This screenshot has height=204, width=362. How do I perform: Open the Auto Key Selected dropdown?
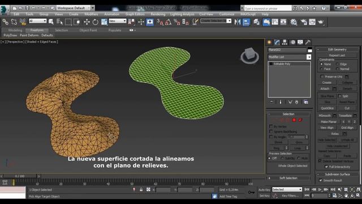pyautogui.click(x=287, y=189)
